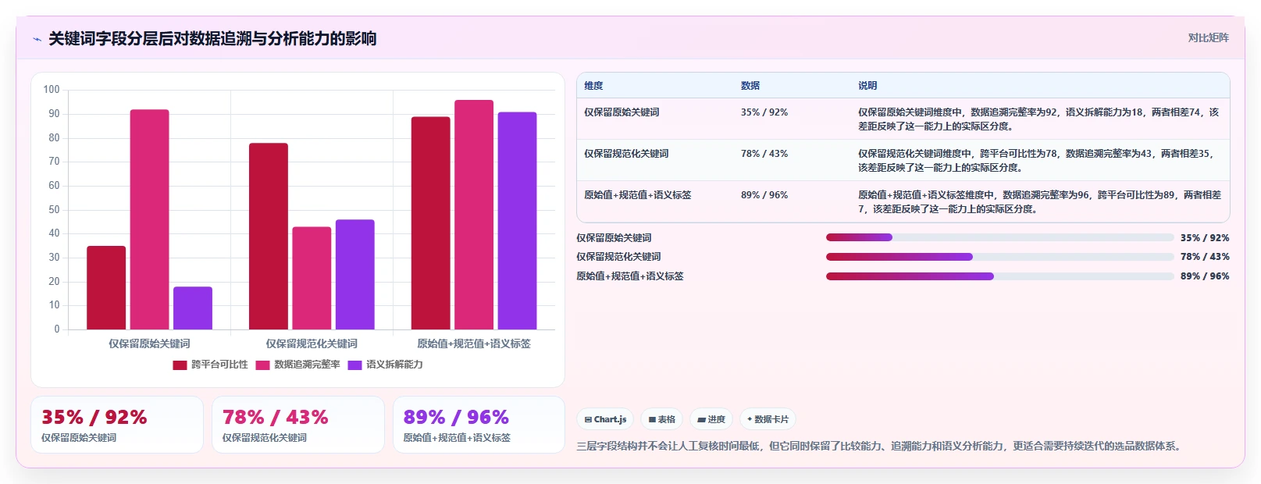Click the description mentioning 两者相差 7

[1038, 202]
